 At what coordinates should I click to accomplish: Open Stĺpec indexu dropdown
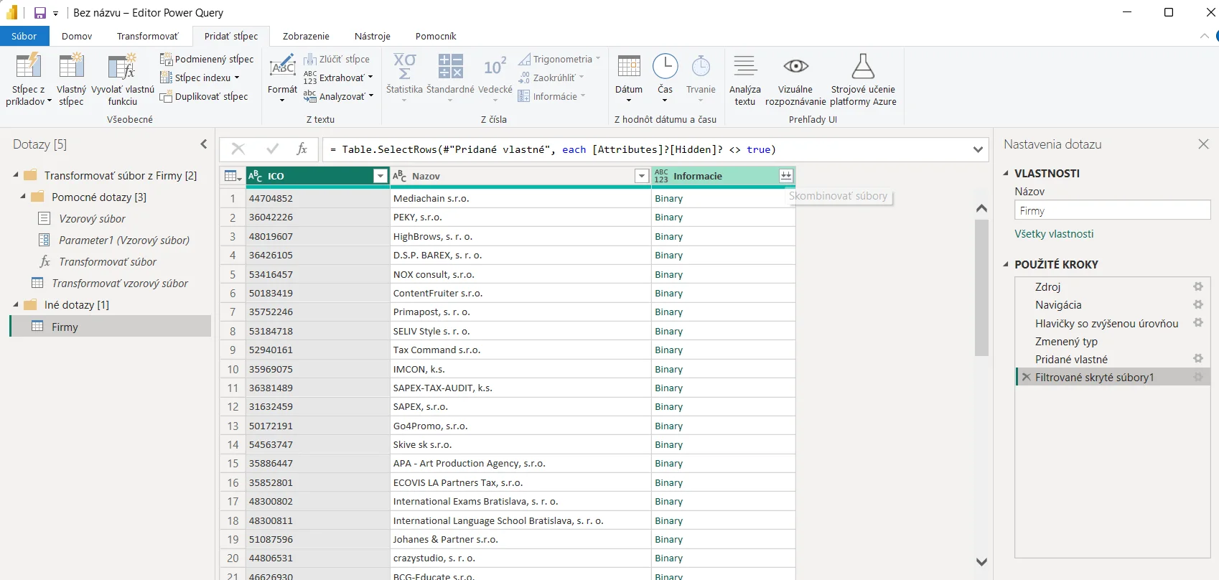click(200, 78)
